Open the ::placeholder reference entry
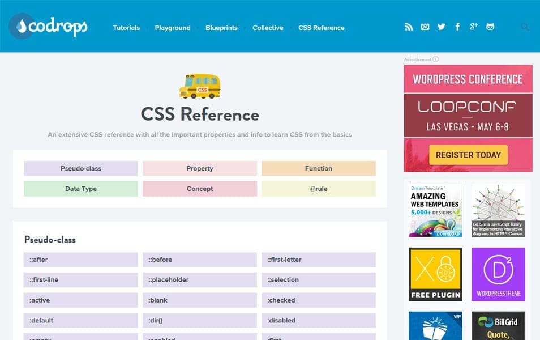The width and height of the screenshot is (540, 340). coord(199,279)
